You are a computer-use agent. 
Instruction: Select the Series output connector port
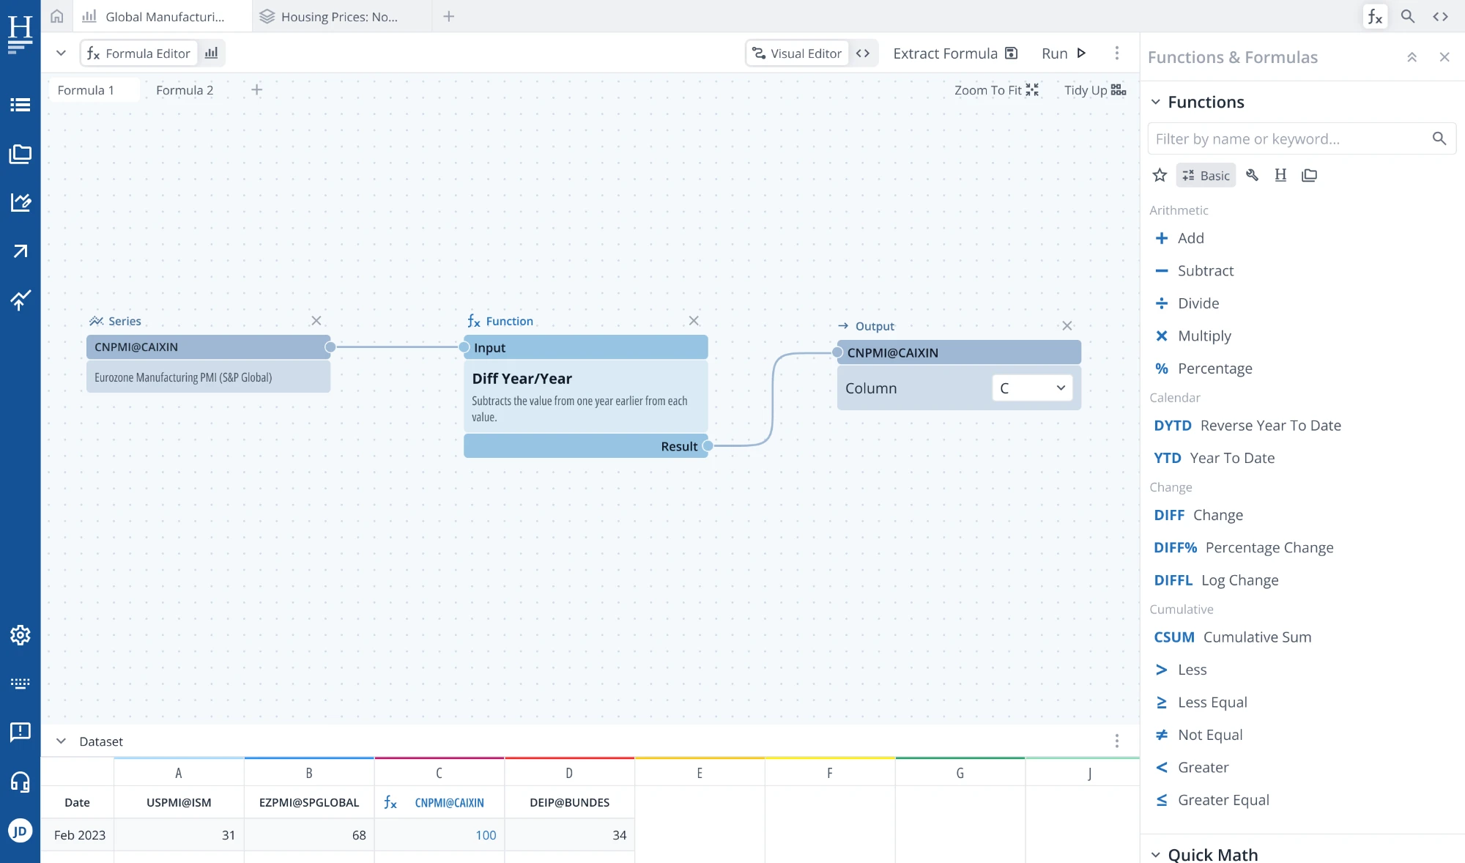[x=330, y=347]
